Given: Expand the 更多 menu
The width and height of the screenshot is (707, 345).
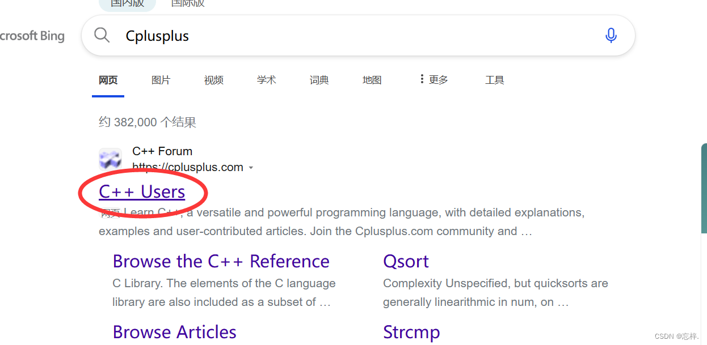Looking at the screenshot, I should 434,80.
